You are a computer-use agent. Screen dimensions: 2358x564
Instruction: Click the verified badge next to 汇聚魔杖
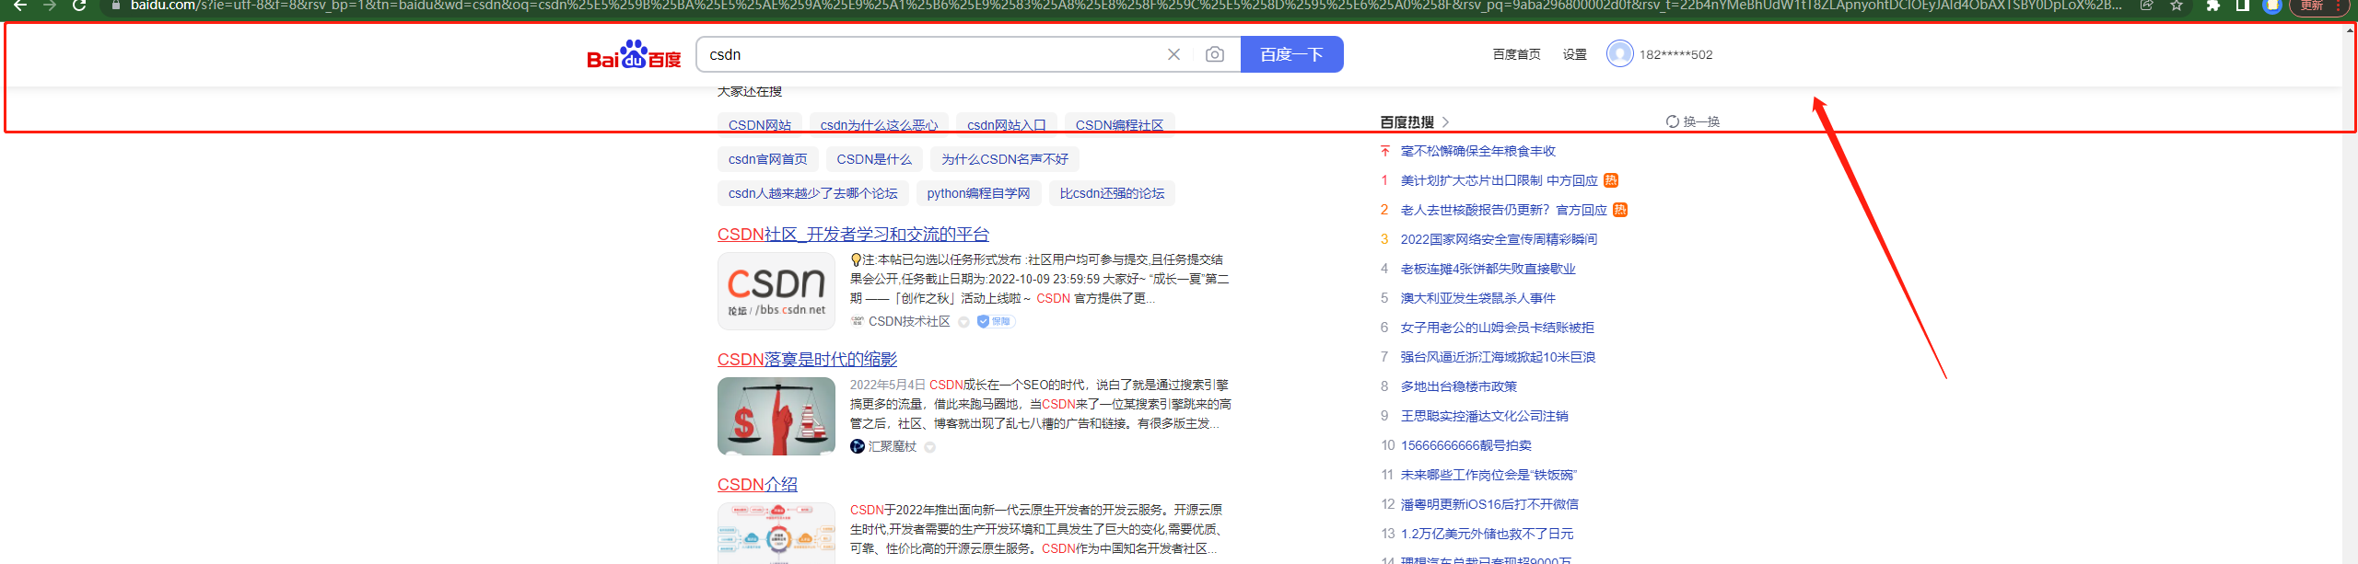[x=929, y=447]
